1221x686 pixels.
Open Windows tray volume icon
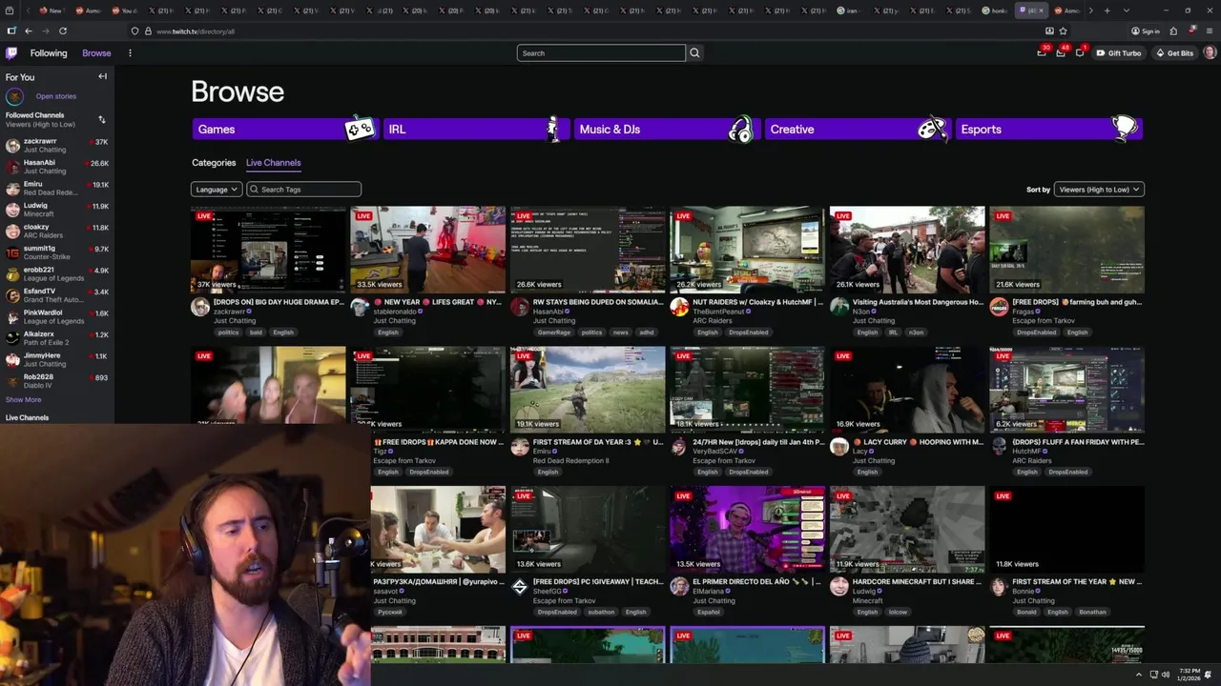(x=1165, y=675)
